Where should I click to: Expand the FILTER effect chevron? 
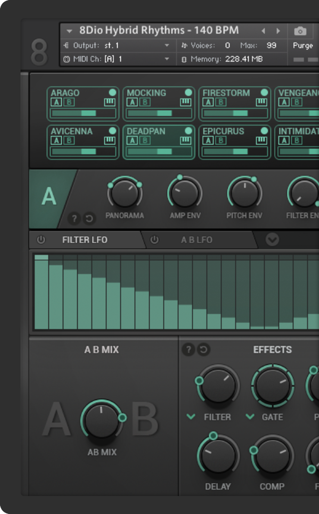[191, 416]
